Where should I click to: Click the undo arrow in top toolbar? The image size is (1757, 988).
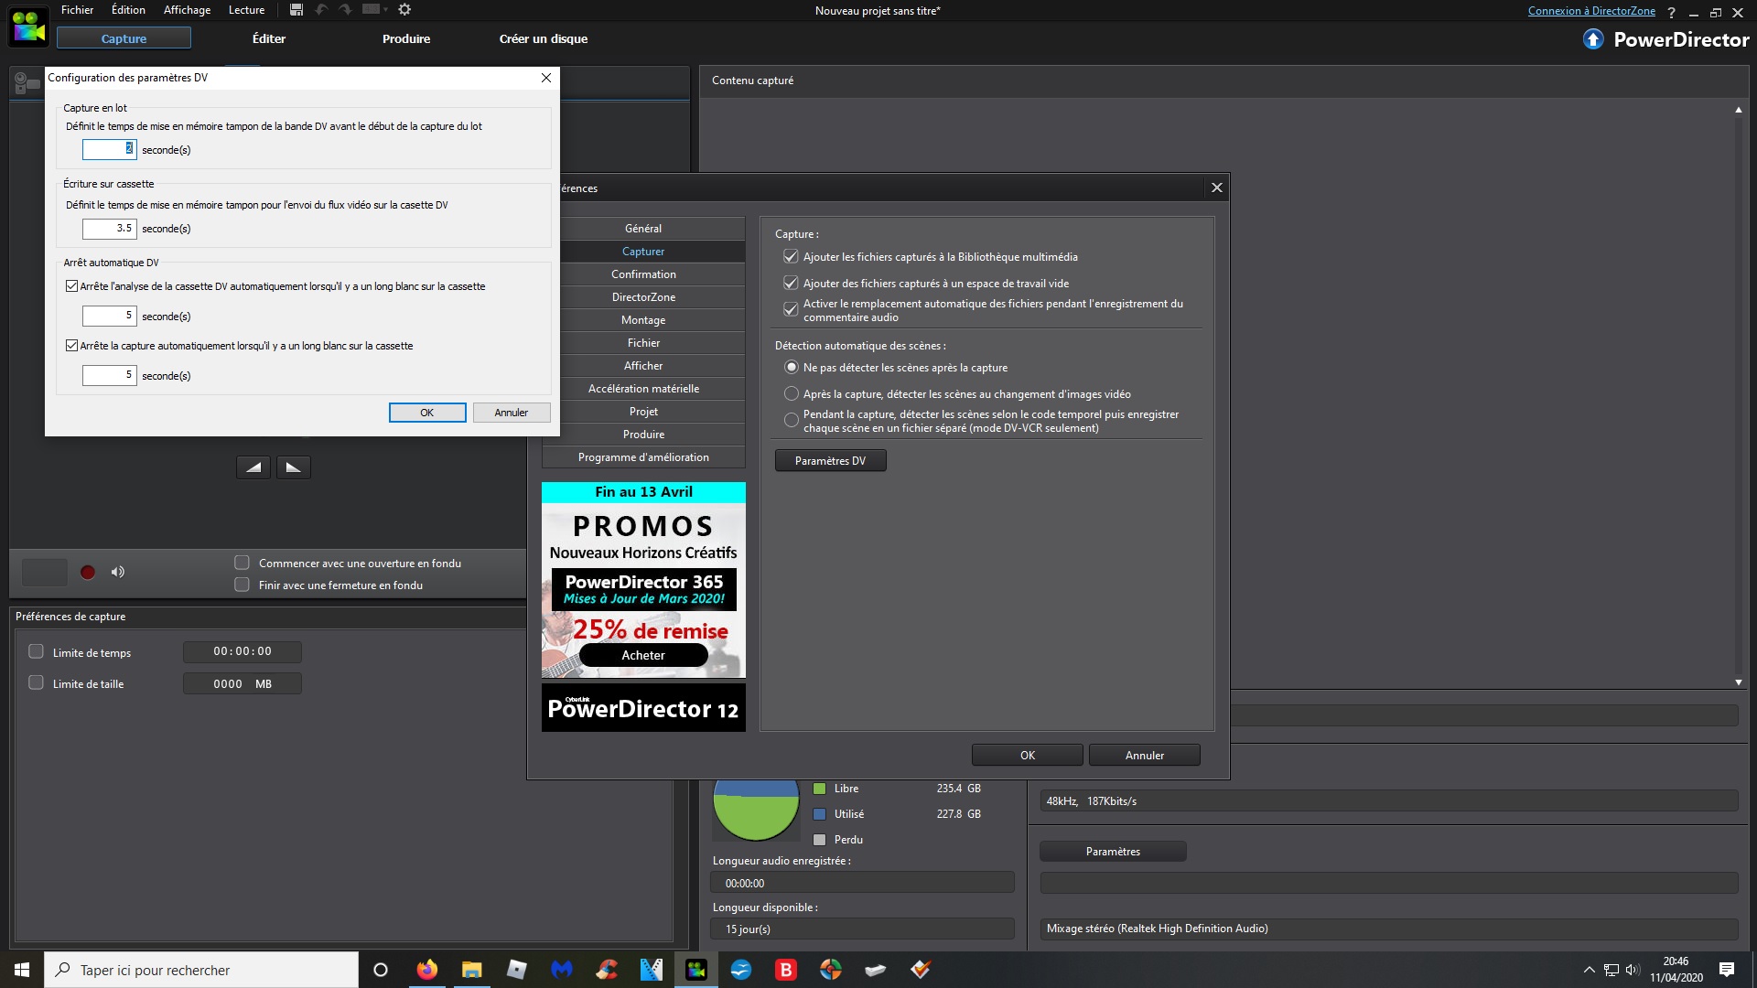pyautogui.click(x=321, y=10)
